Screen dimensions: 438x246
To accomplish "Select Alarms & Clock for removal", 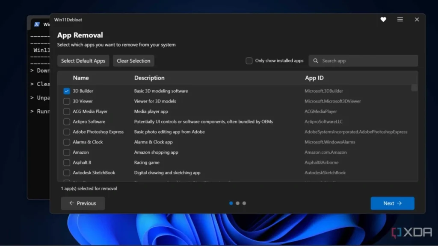I will (66, 142).
